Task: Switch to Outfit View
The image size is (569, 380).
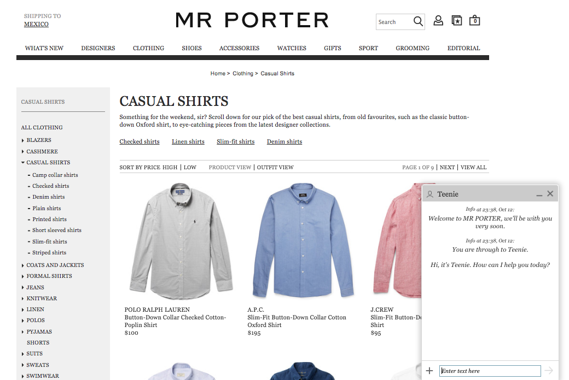Action: (275, 168)
